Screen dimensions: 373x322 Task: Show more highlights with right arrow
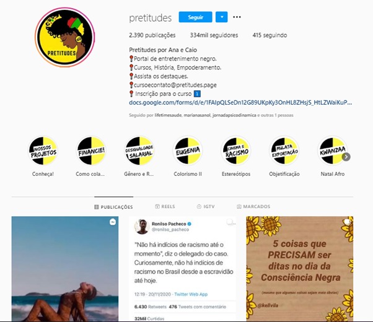(346, 157)
